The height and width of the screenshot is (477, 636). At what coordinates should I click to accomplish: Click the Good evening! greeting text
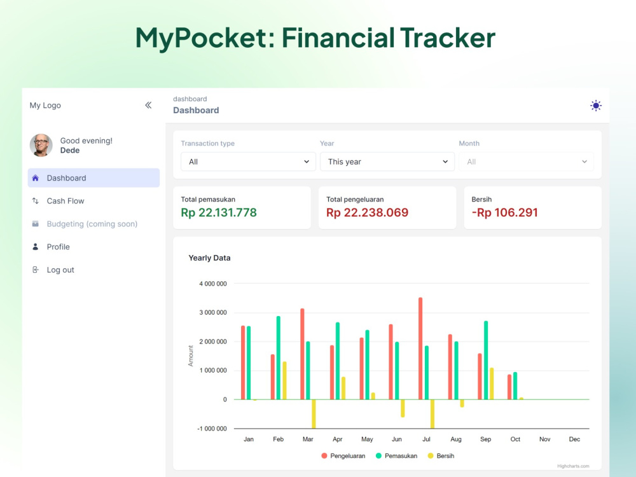click(x=86, y=141)
